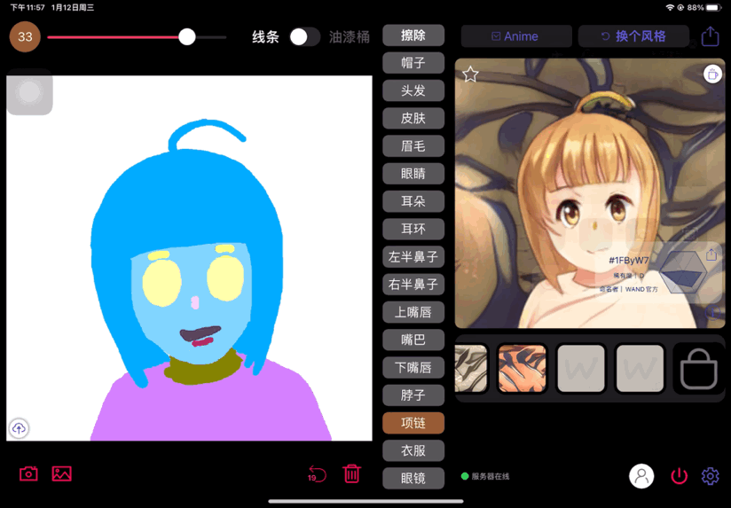Undo the last stroke (19 remaining)

pos(317,474)
